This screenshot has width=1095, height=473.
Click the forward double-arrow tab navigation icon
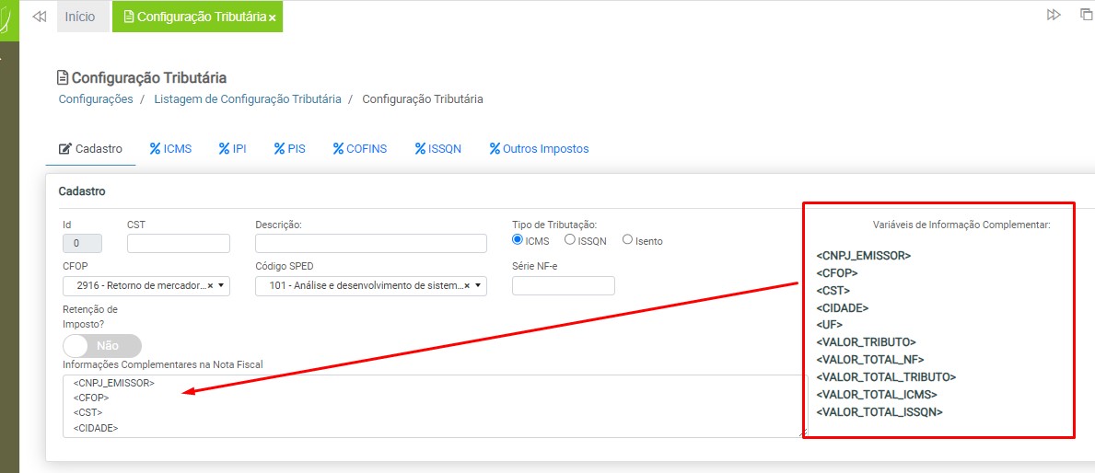pos(1054,16)
